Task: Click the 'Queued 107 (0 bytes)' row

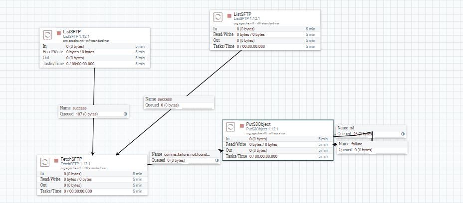Action: (94, 114)
